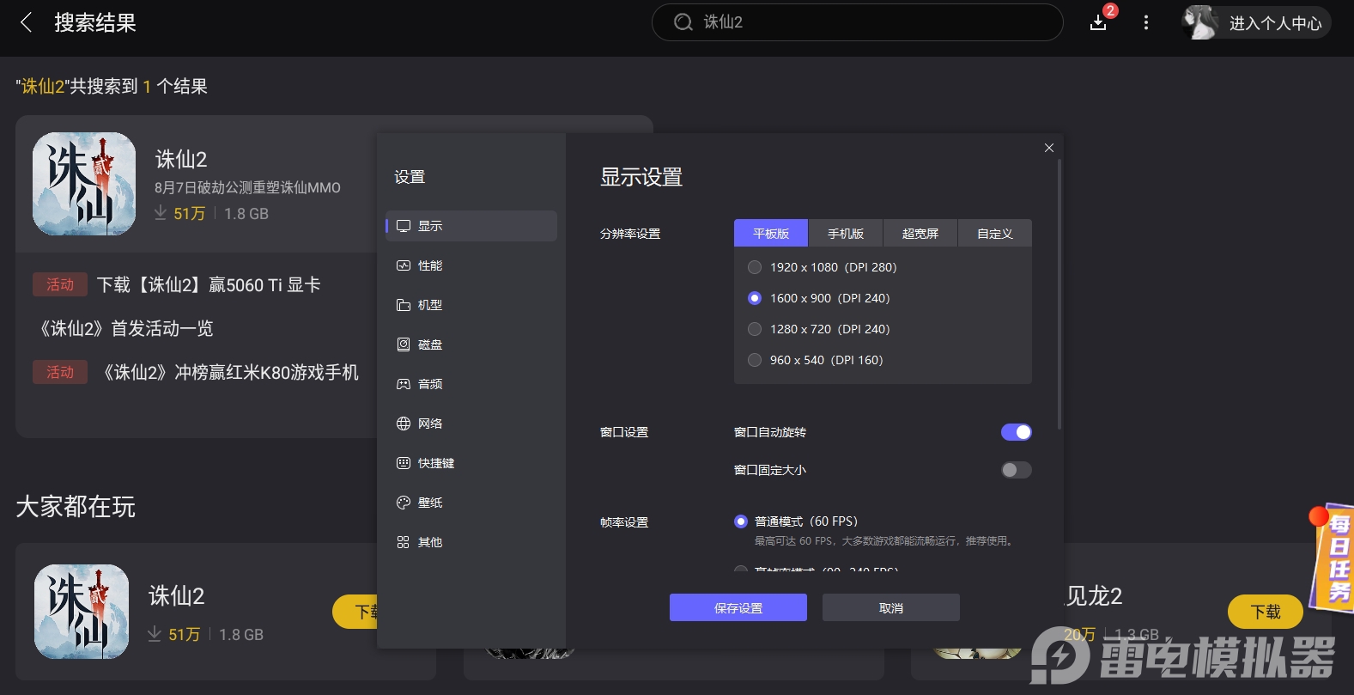The image size is (1354, 695).
Task: Open 网络 settings section
Action: click(471, 424)
